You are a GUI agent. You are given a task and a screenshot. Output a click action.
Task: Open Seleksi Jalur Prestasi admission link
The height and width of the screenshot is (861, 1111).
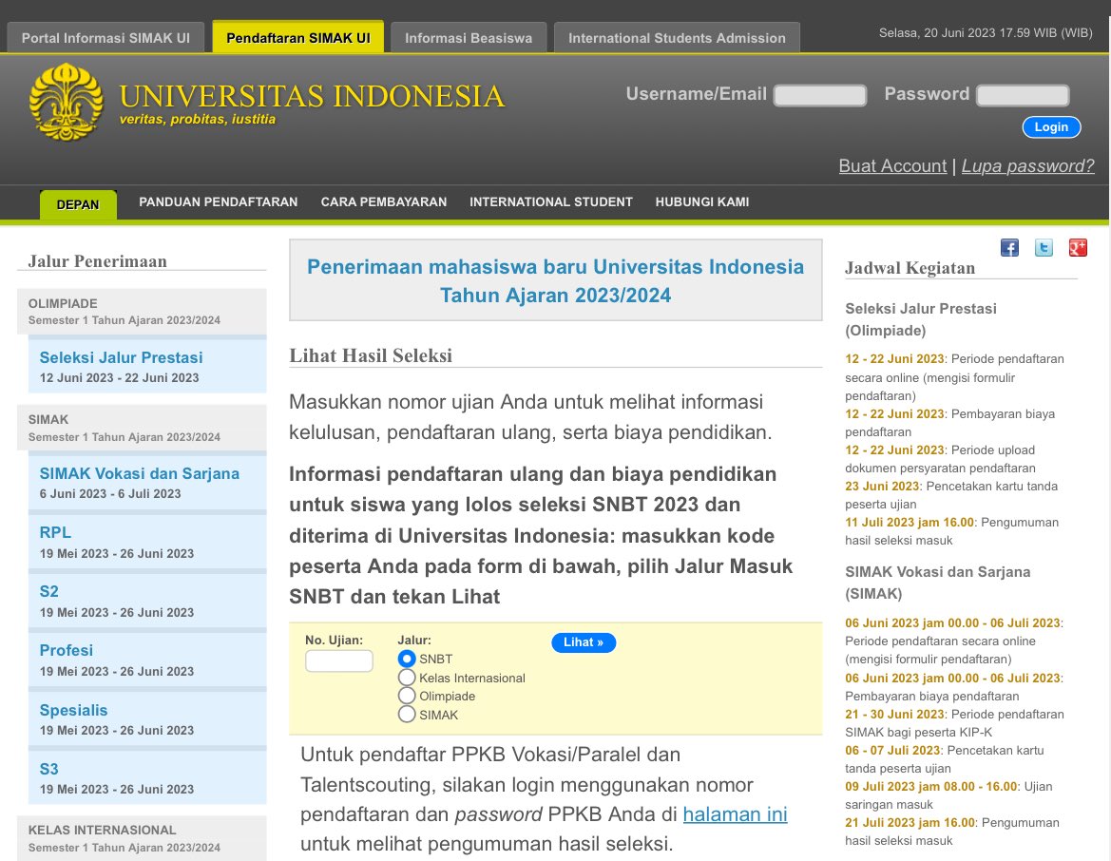click(121, 357)
